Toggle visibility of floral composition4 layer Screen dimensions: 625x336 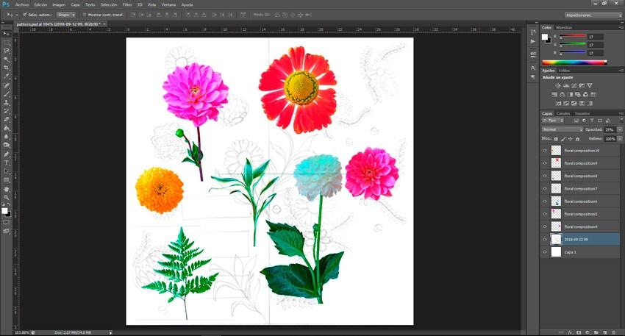(545, 226)
